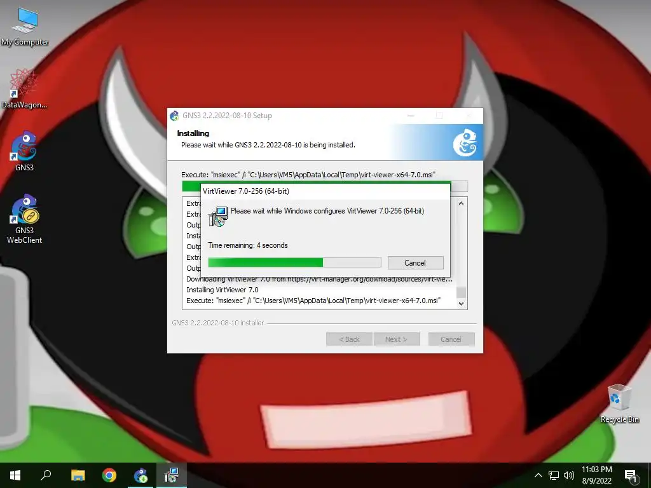The height and width of the screenshot is (488, 651).
Task: Click the install log scrollbar thumb
Action: (x=461, y=292)
